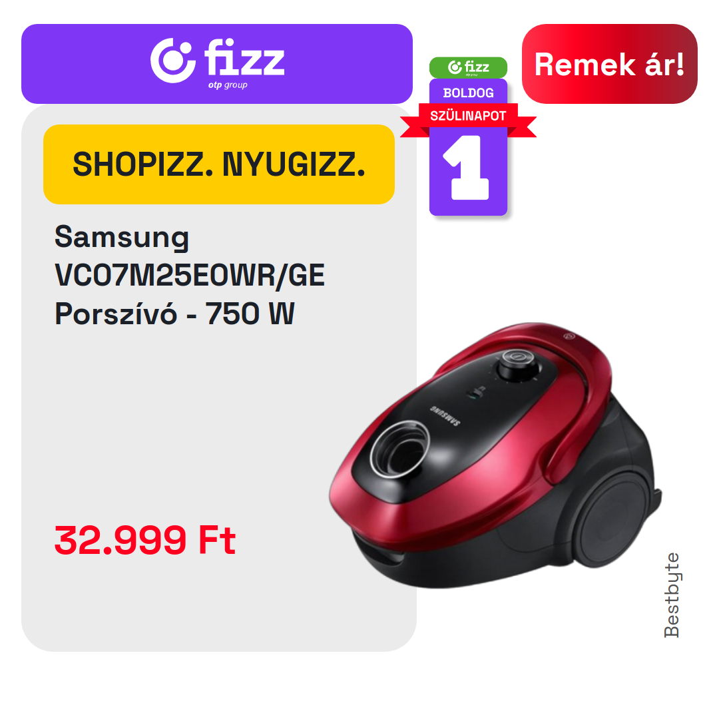Click the 32.999 Ft price
The height and width of the screenshot is (719, 719).
point(145,540)
